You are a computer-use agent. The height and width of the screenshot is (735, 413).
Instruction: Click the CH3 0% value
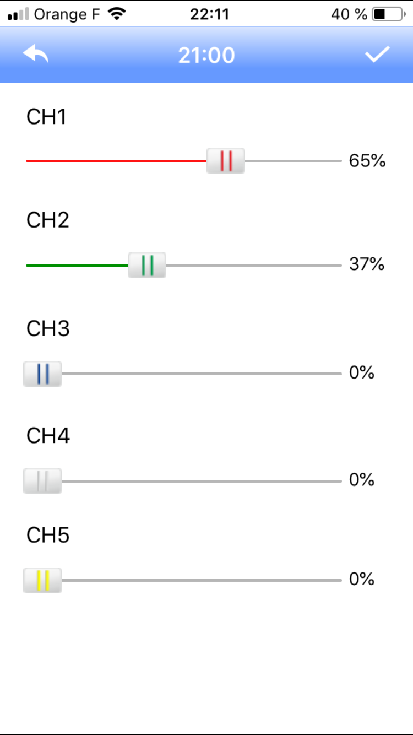362,373
